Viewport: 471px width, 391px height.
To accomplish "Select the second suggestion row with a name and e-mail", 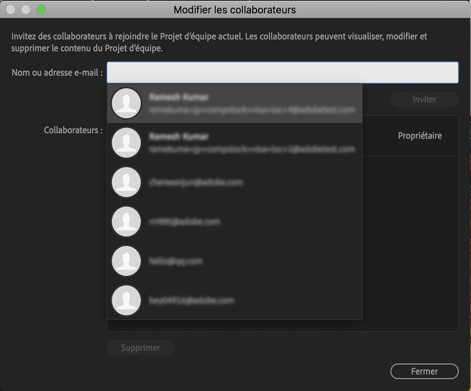I will coord(235,143).
